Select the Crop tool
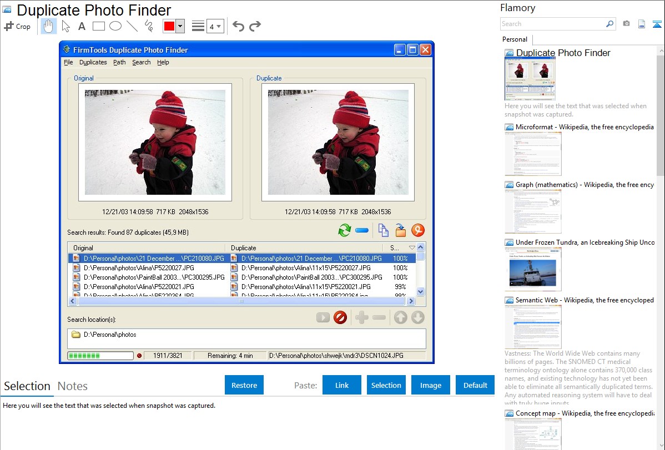Image resolution: width=665 pixels, height=450 pixels. [17, 26]
